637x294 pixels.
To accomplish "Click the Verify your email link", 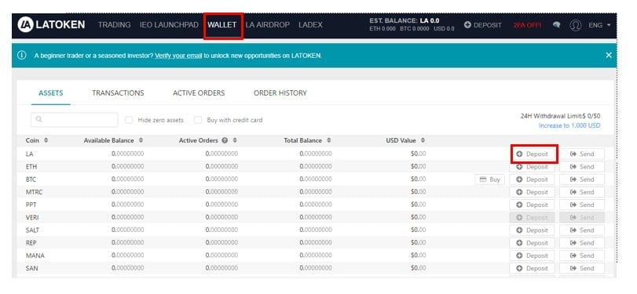I will pyautogui.click(x=178, y=56).
